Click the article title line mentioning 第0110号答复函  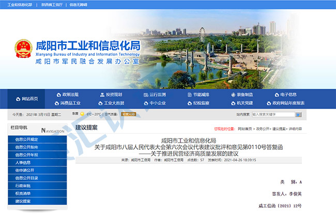189,147
